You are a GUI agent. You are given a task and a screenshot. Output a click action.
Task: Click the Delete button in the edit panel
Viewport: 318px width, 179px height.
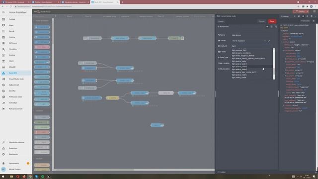(x=221, y=21)
